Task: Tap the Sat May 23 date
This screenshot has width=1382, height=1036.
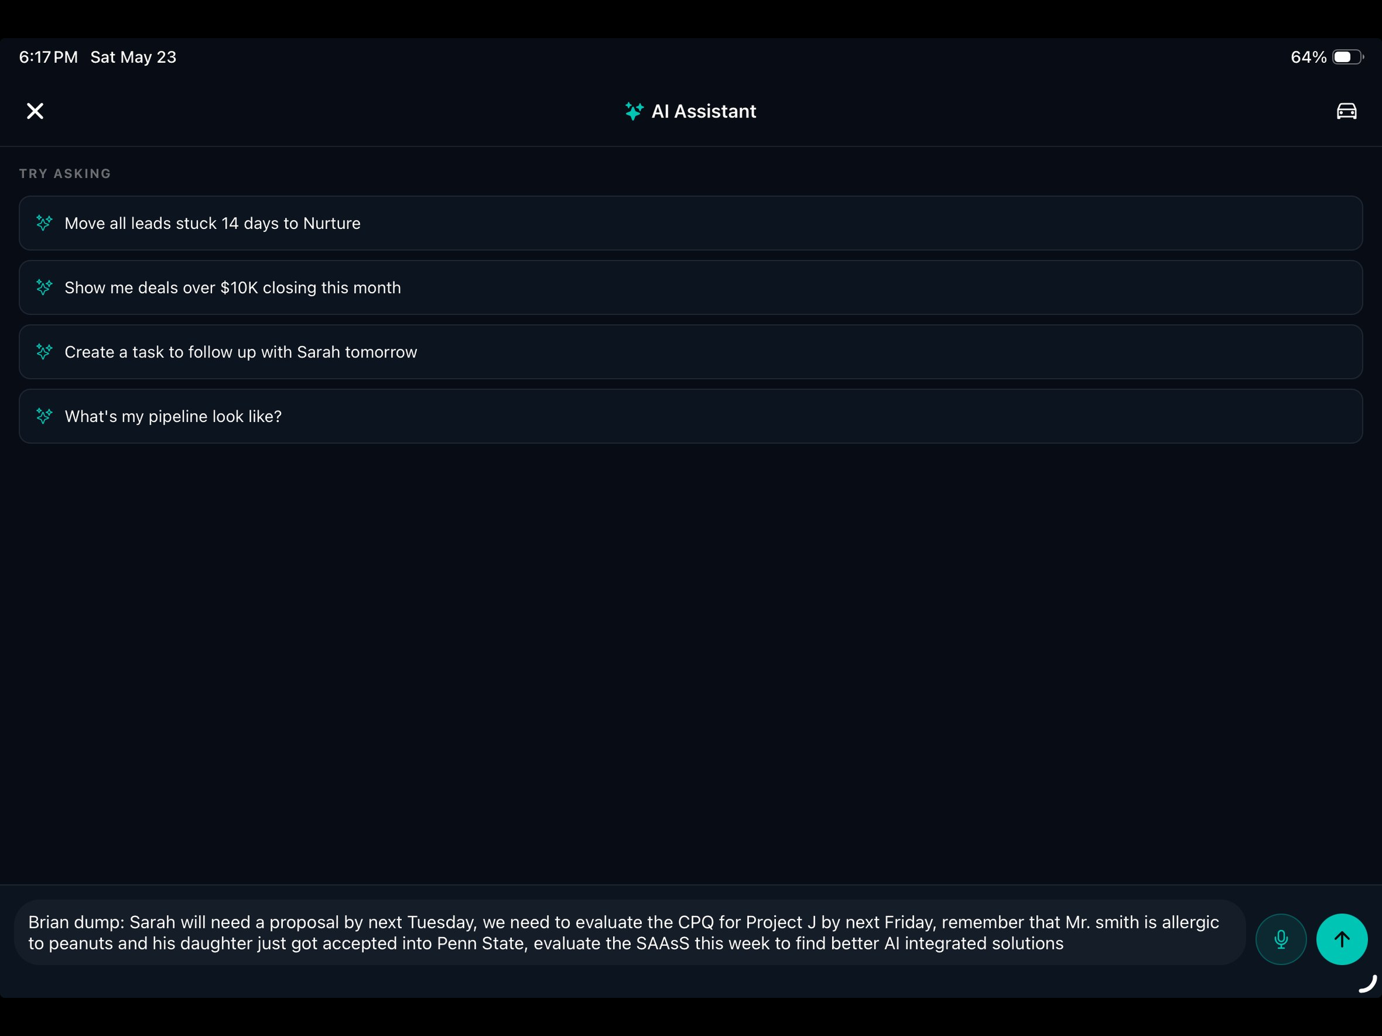Action: [x=133, y=57]
